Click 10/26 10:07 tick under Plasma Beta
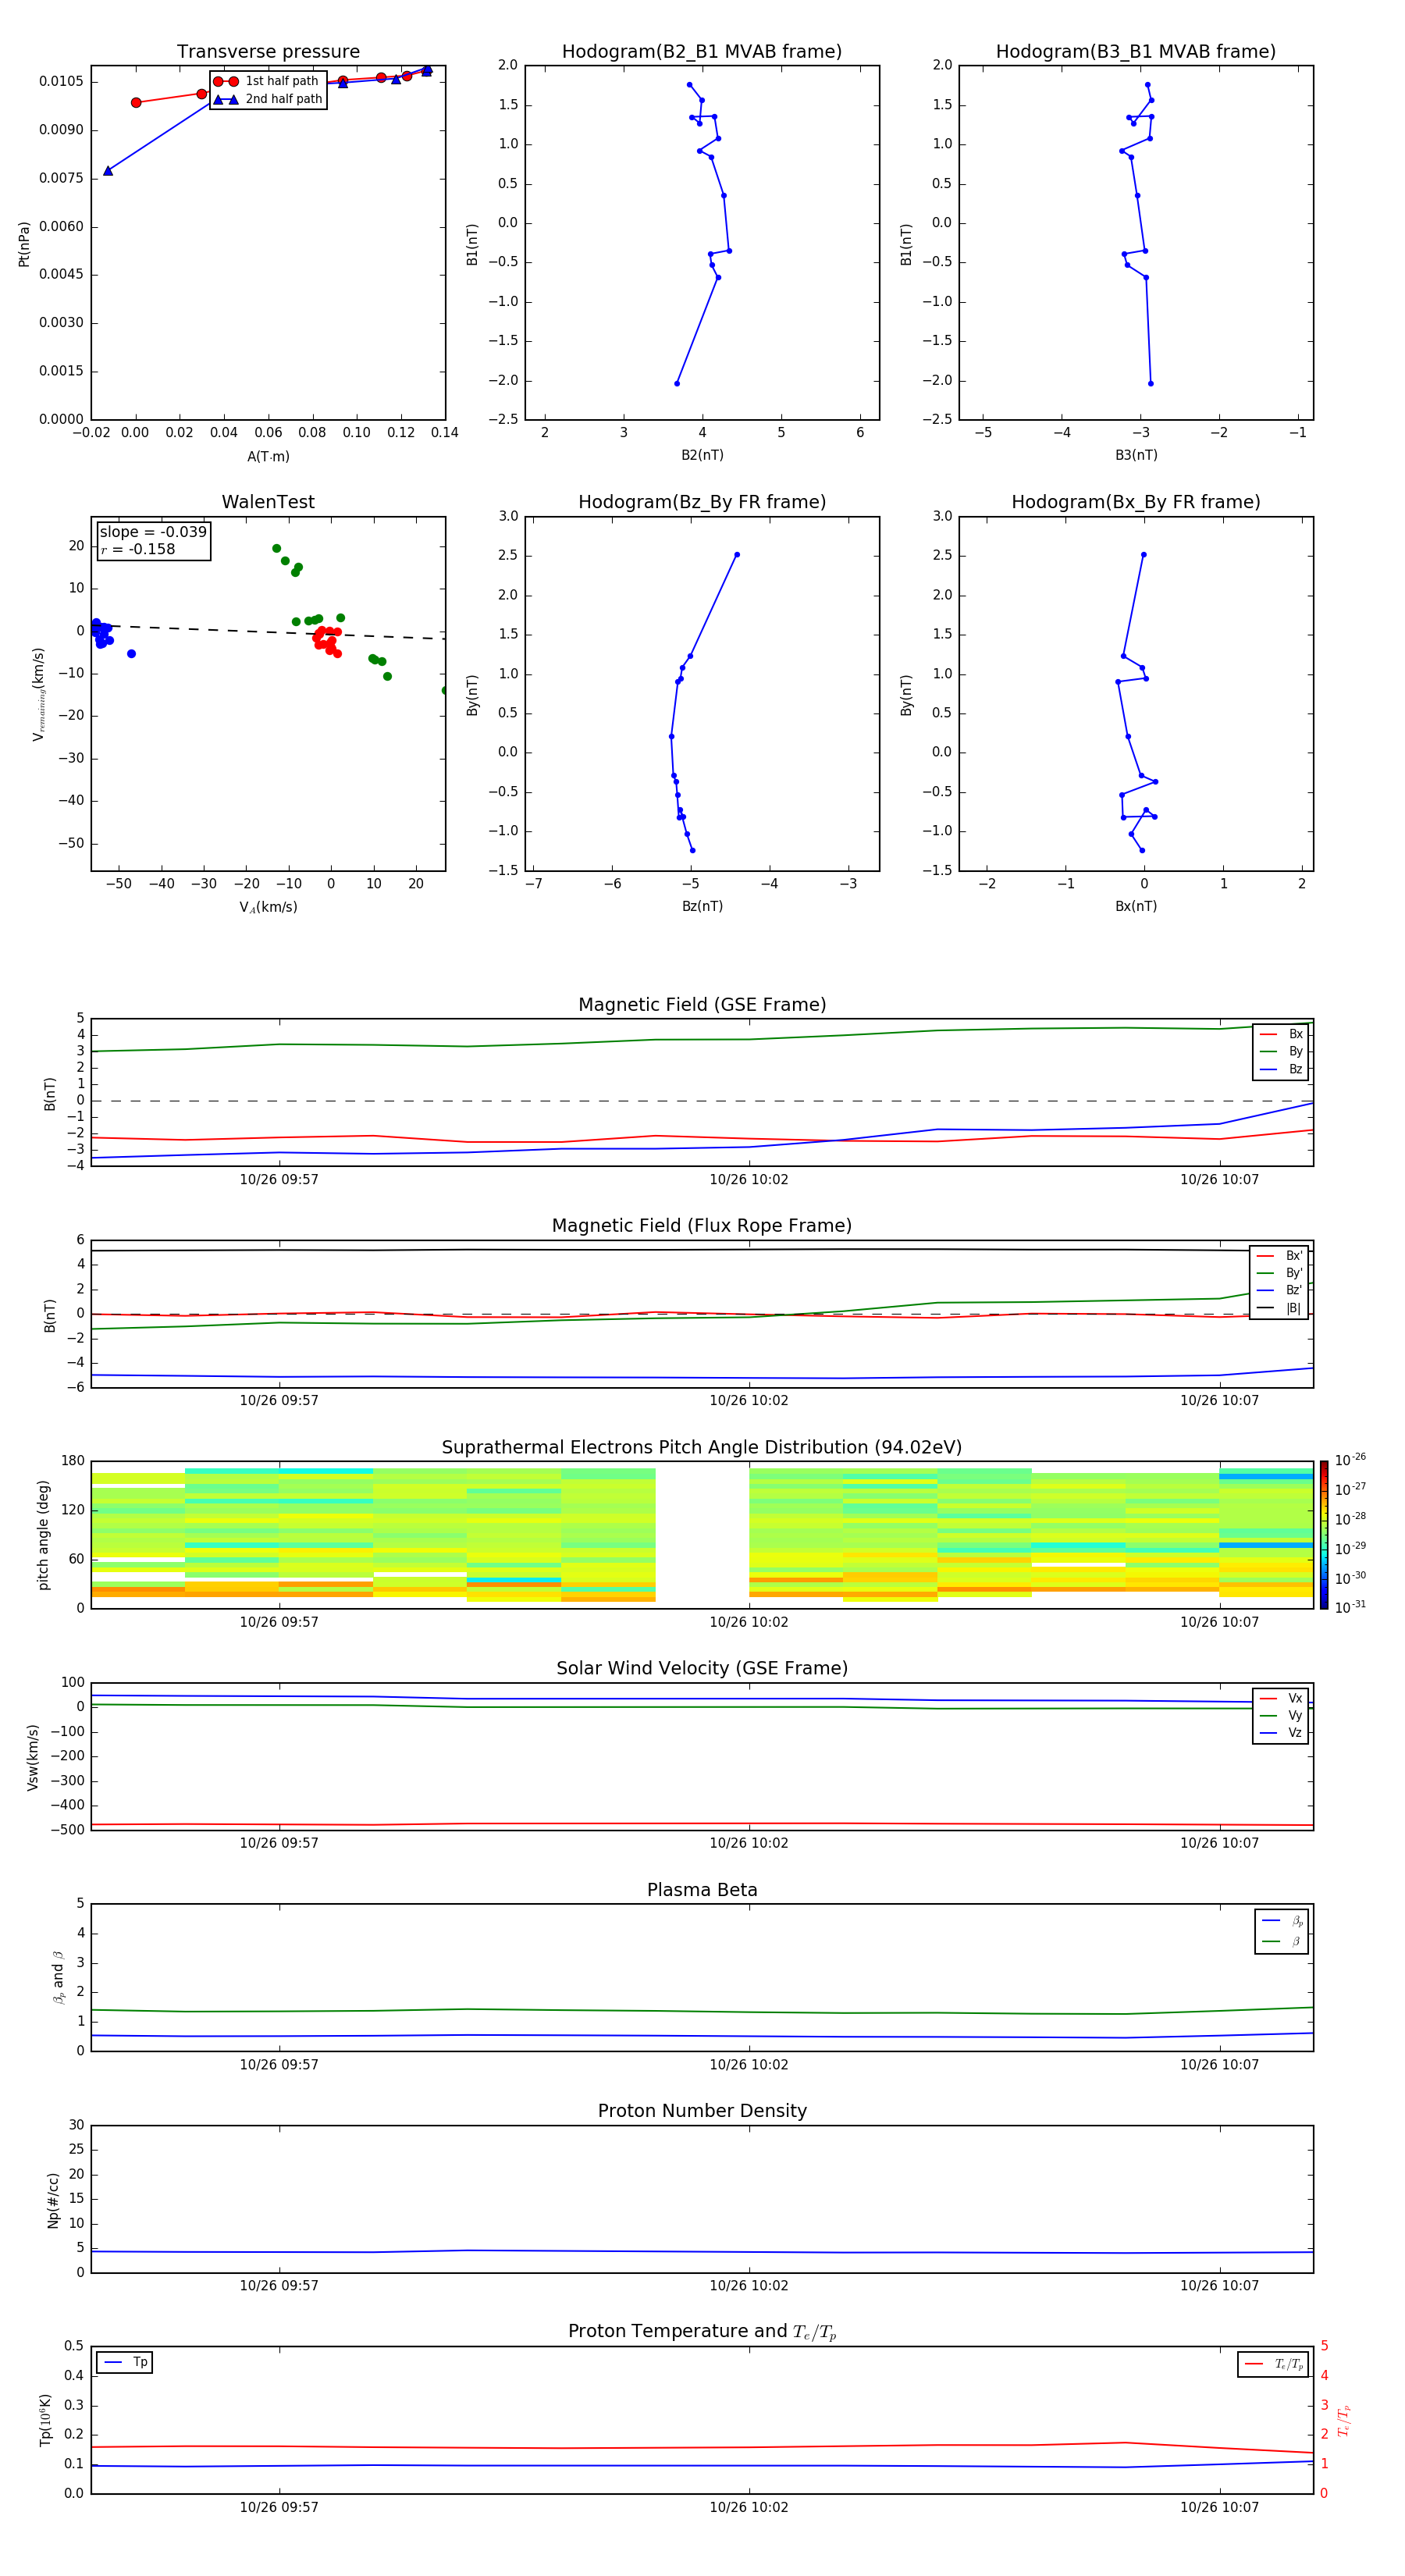Viewport: 1405px width, 2576px height. point(1219,2064)
